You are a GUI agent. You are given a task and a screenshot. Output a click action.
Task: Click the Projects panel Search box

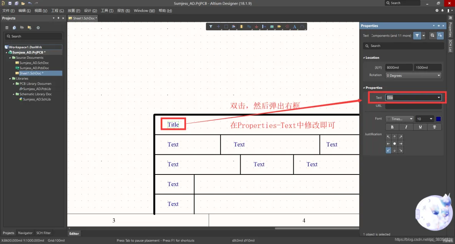click(x=33, y=36)
